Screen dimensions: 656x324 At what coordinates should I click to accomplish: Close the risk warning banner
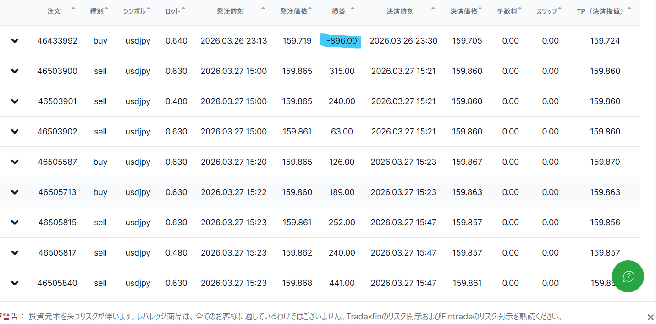tap(650, 317)
